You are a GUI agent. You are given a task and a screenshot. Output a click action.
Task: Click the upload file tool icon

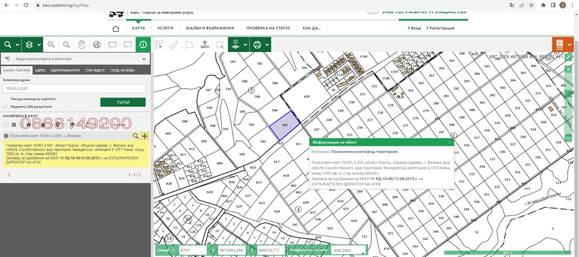[x=205, y=44]
